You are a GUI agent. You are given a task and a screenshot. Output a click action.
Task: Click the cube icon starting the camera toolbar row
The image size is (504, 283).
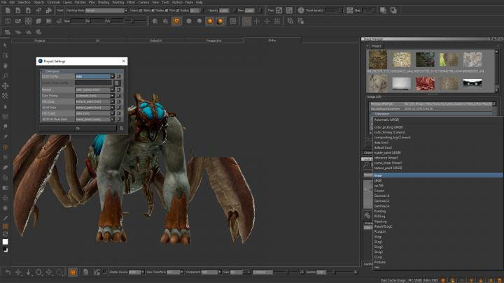coord(8,21)
